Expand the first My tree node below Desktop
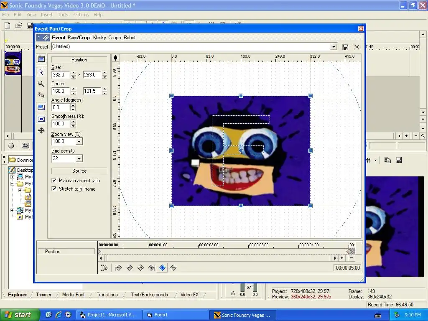The height and width of the screenshot is (321, 428). click(x=12, y=177)
